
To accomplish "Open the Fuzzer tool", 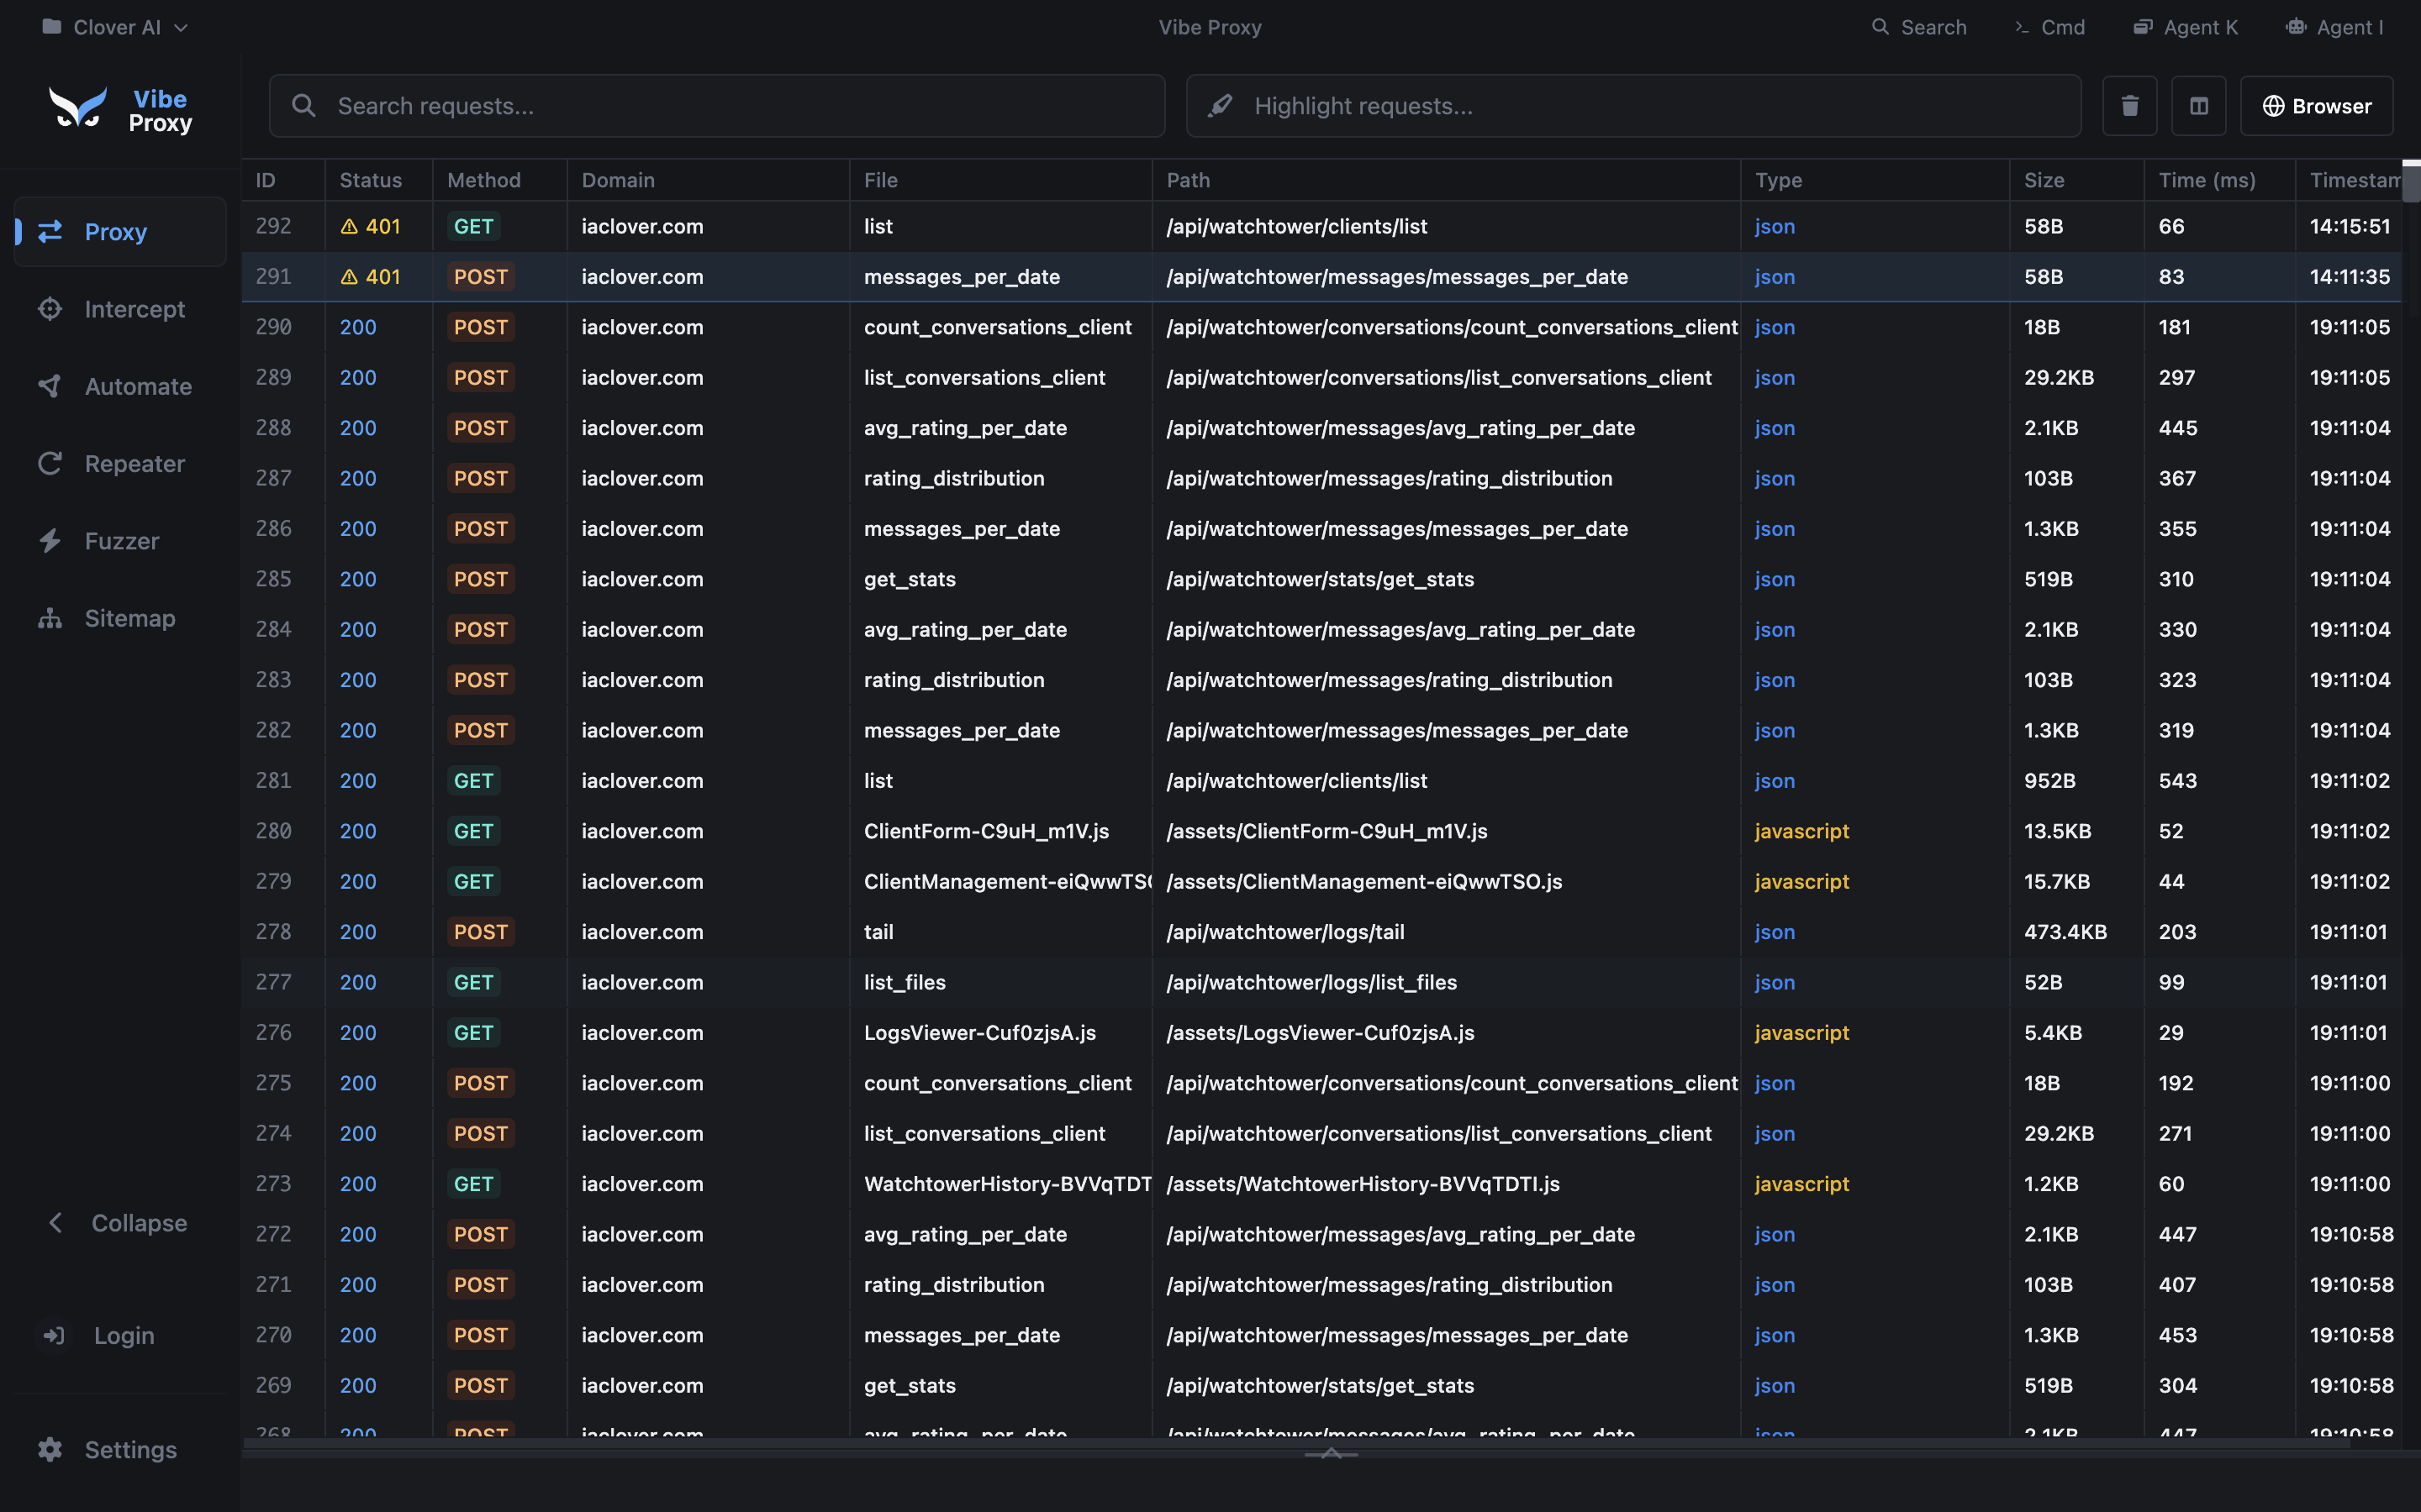I will pos(122,540).
